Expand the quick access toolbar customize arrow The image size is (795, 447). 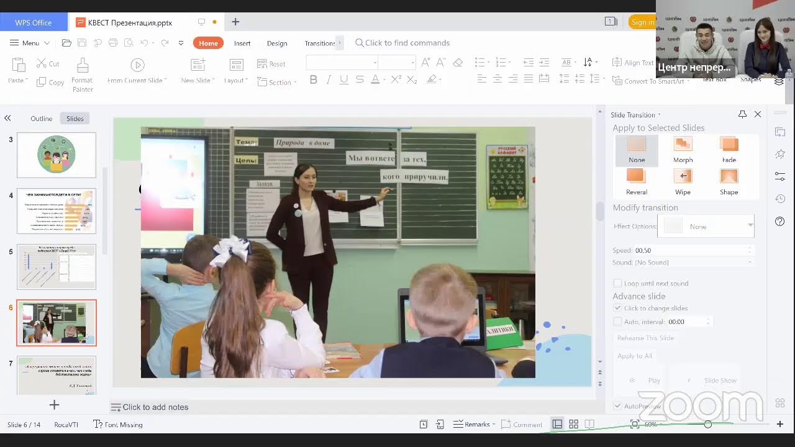point(181,43)
